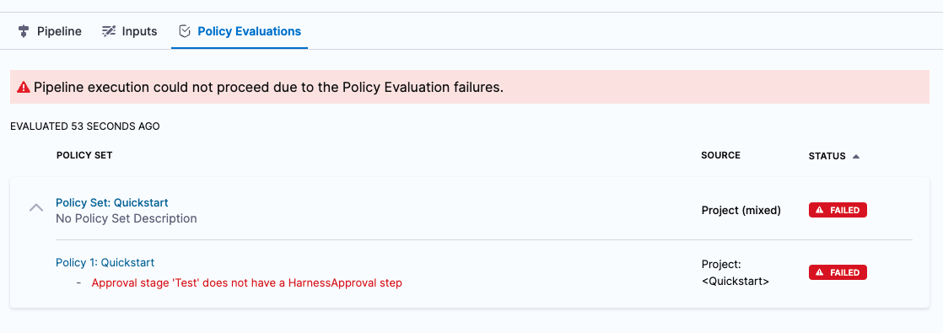Viewport: 943px width, 333px height.
Task: Click the warning icon in the Policy 1 FAILED badge
Action: (820, 272)
